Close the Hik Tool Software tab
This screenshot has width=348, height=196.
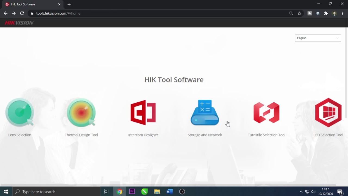point(59,4)
